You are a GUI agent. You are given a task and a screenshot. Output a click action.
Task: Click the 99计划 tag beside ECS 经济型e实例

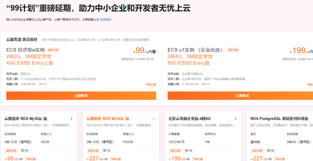tap(53, 50)
